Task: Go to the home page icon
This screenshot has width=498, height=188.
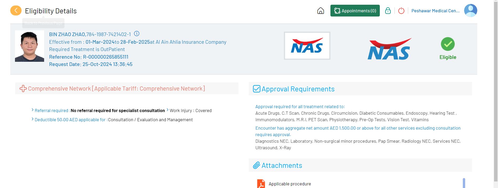Action: coord(320,11)
